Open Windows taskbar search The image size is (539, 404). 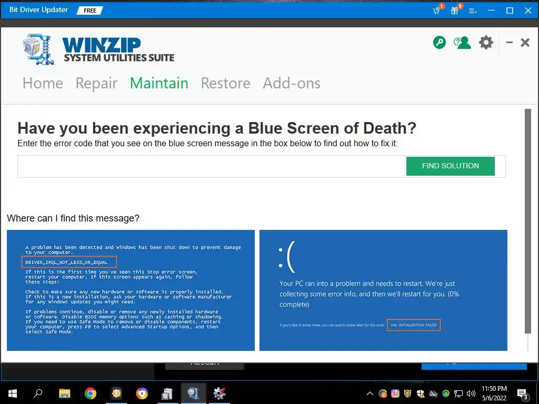tap(38, 393)
